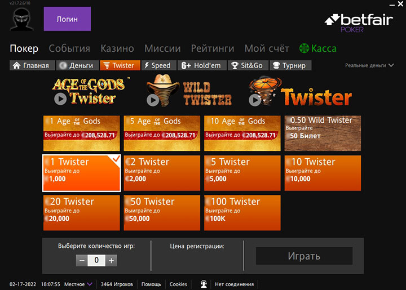Select the 1 Twister 1,000 tile
406x290 pixels.
[x=82, y=173]
